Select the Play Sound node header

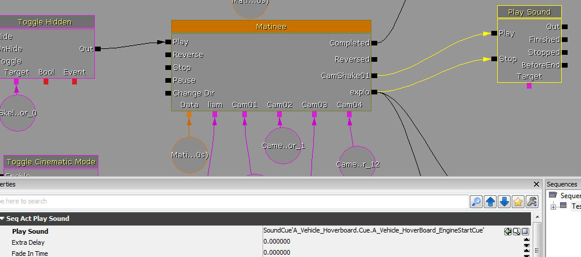pos(529,12)
